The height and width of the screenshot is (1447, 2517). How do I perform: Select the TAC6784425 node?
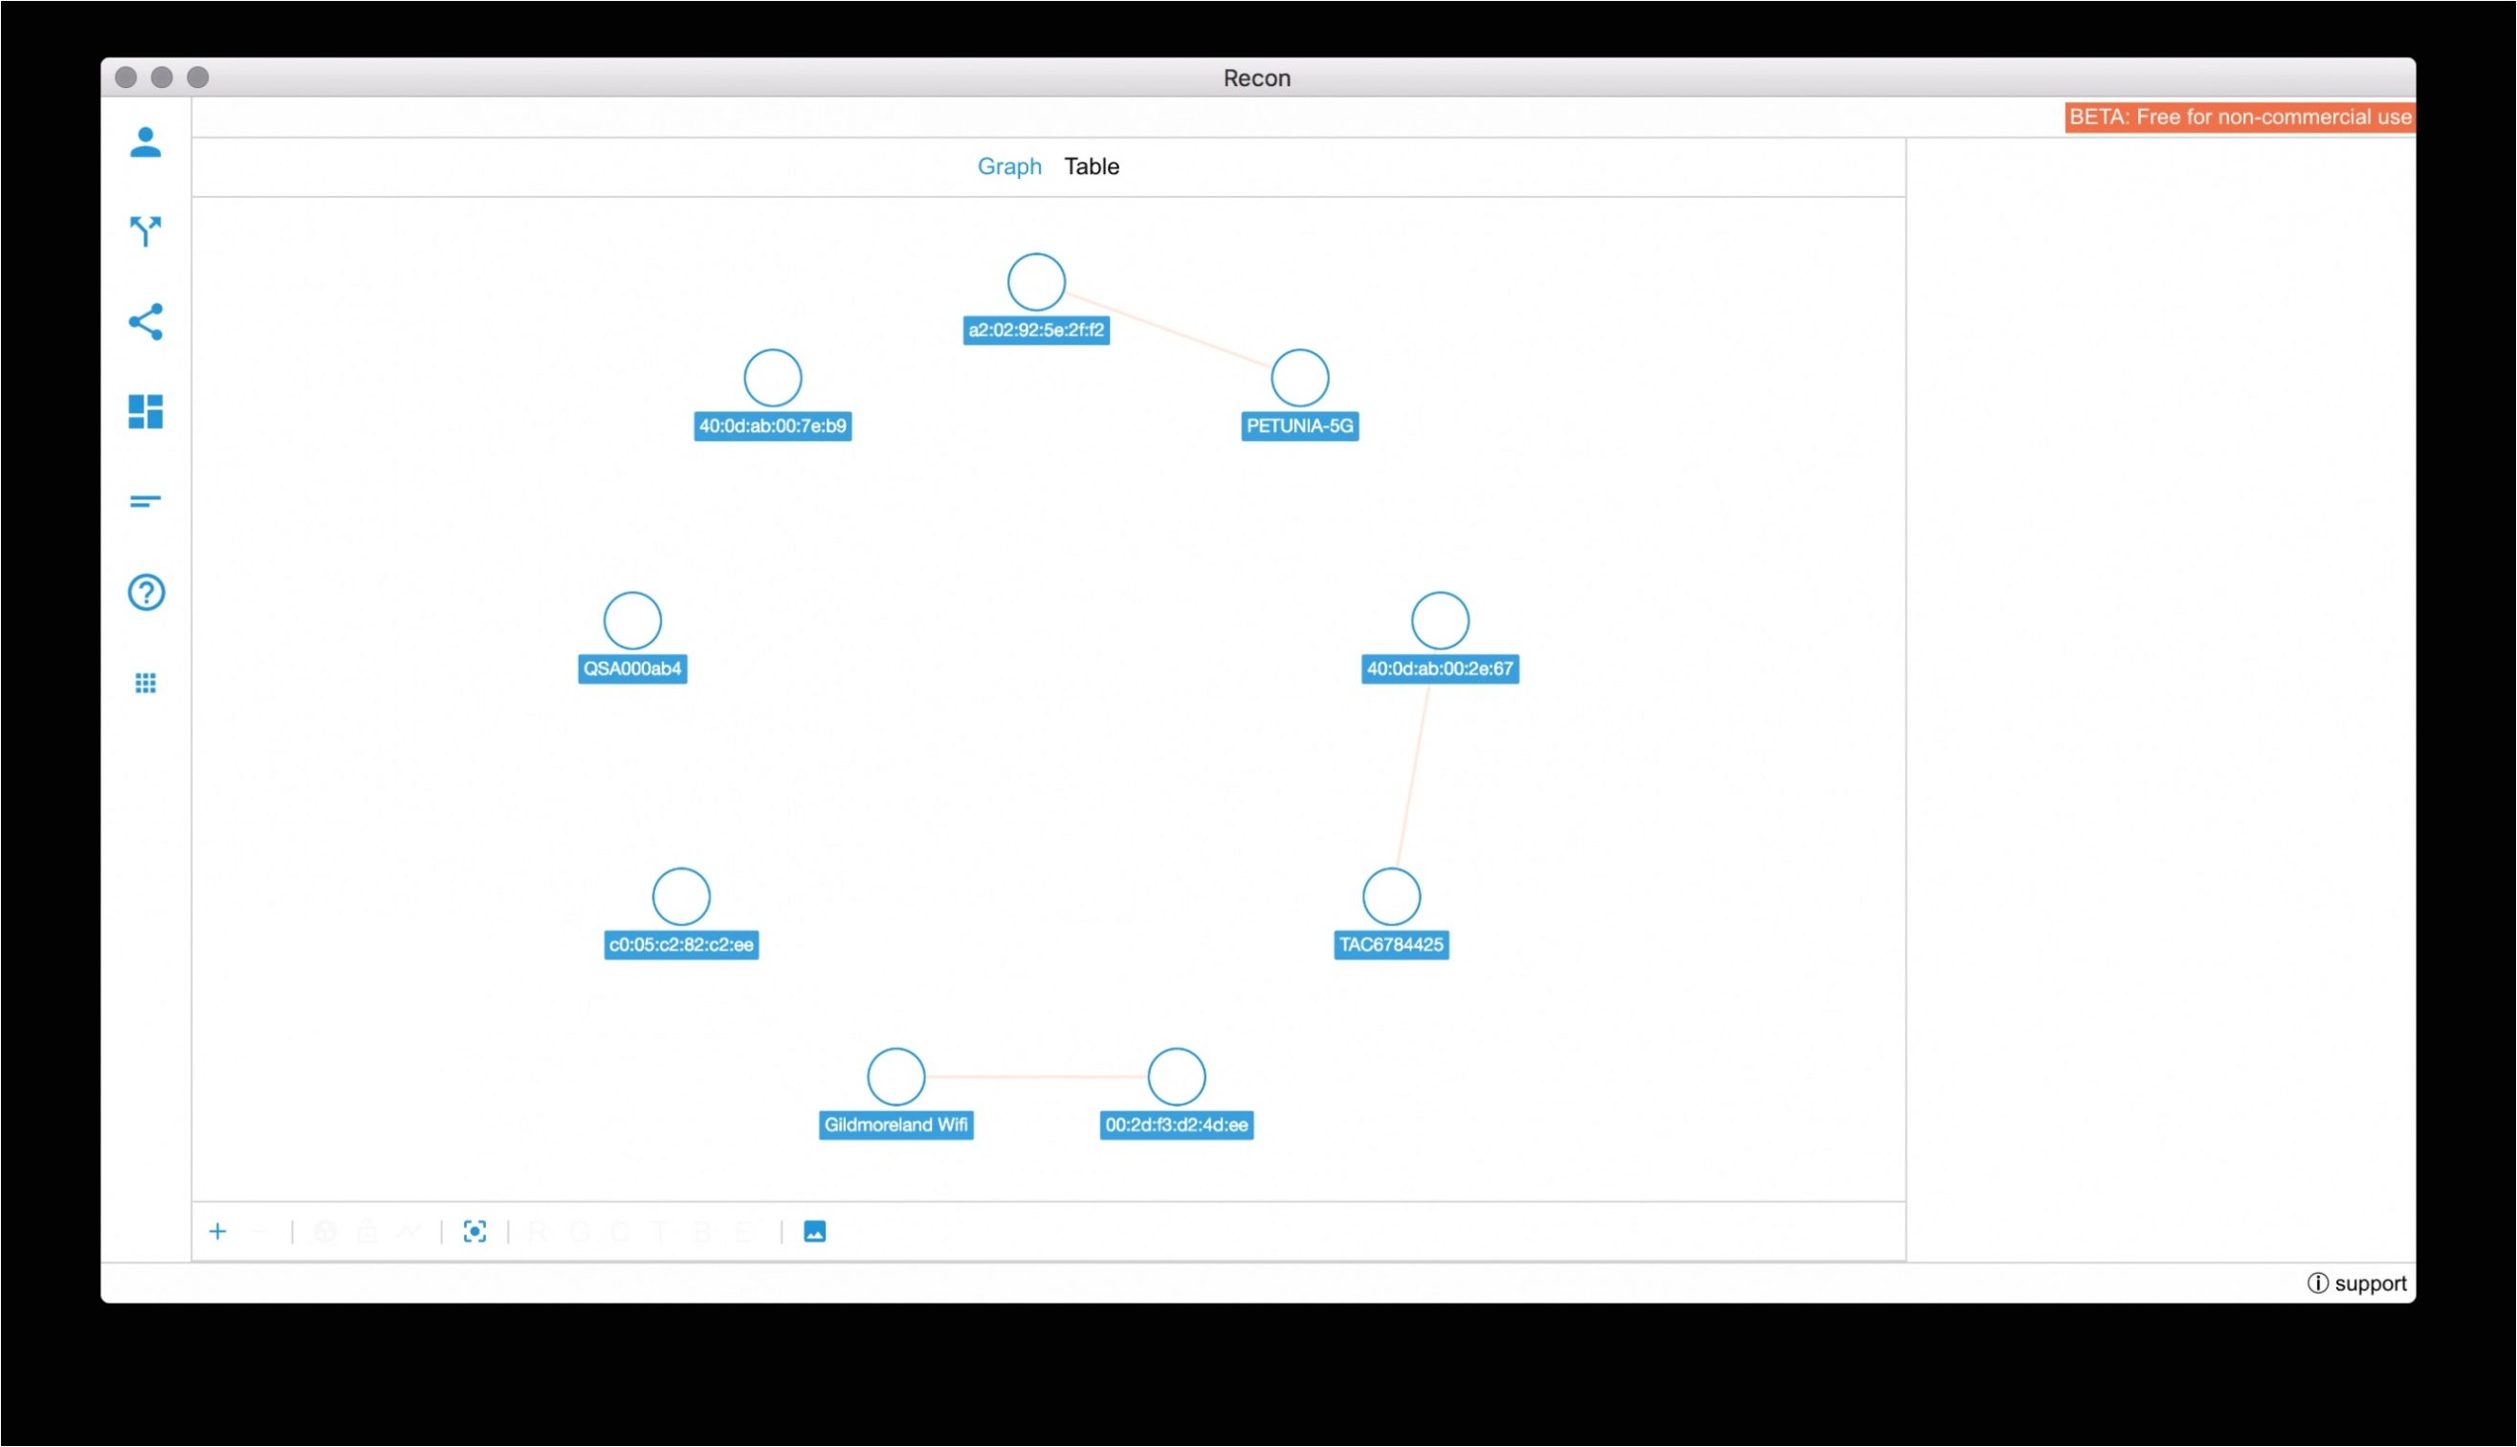coord(1391,897)
